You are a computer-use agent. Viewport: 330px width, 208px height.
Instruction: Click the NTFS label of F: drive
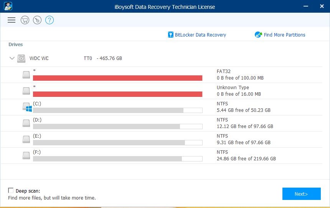click(222, 152)
